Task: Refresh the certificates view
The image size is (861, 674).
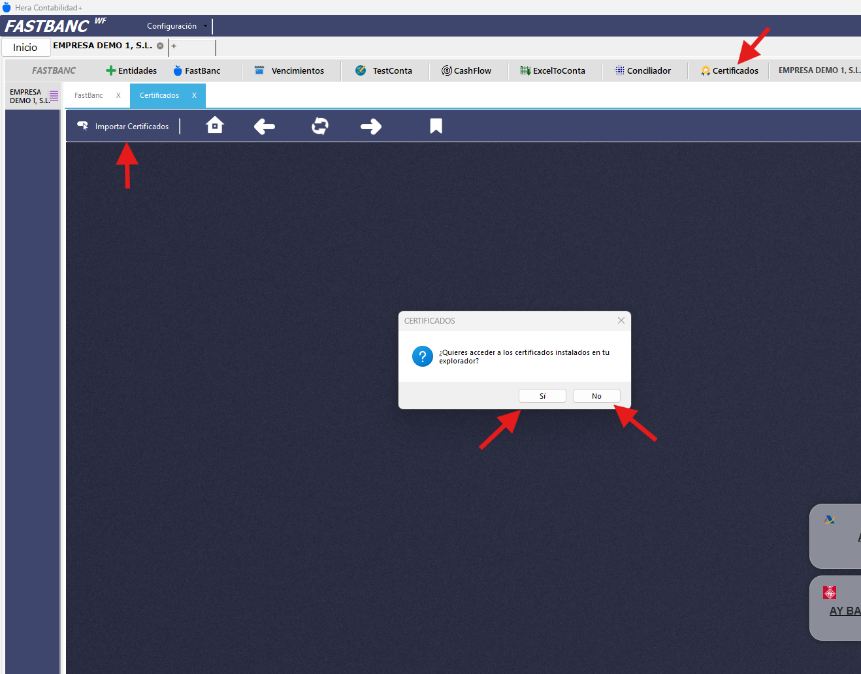Action: [x=320, y=126]
